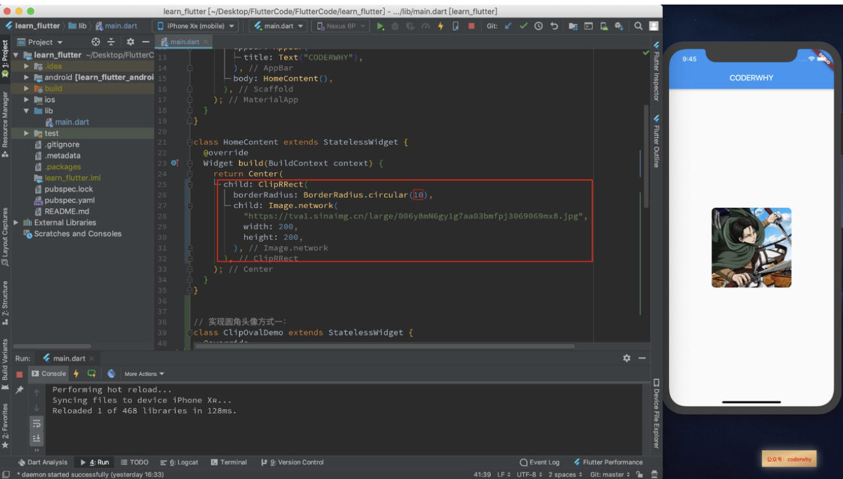The width and height of the screenshot is (843, 479).
Task: Expand the .idea folder
Action: pos(27,66)
